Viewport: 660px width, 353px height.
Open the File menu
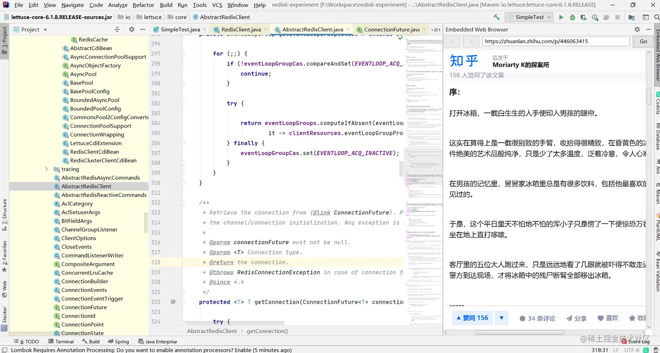coord(19,5)
